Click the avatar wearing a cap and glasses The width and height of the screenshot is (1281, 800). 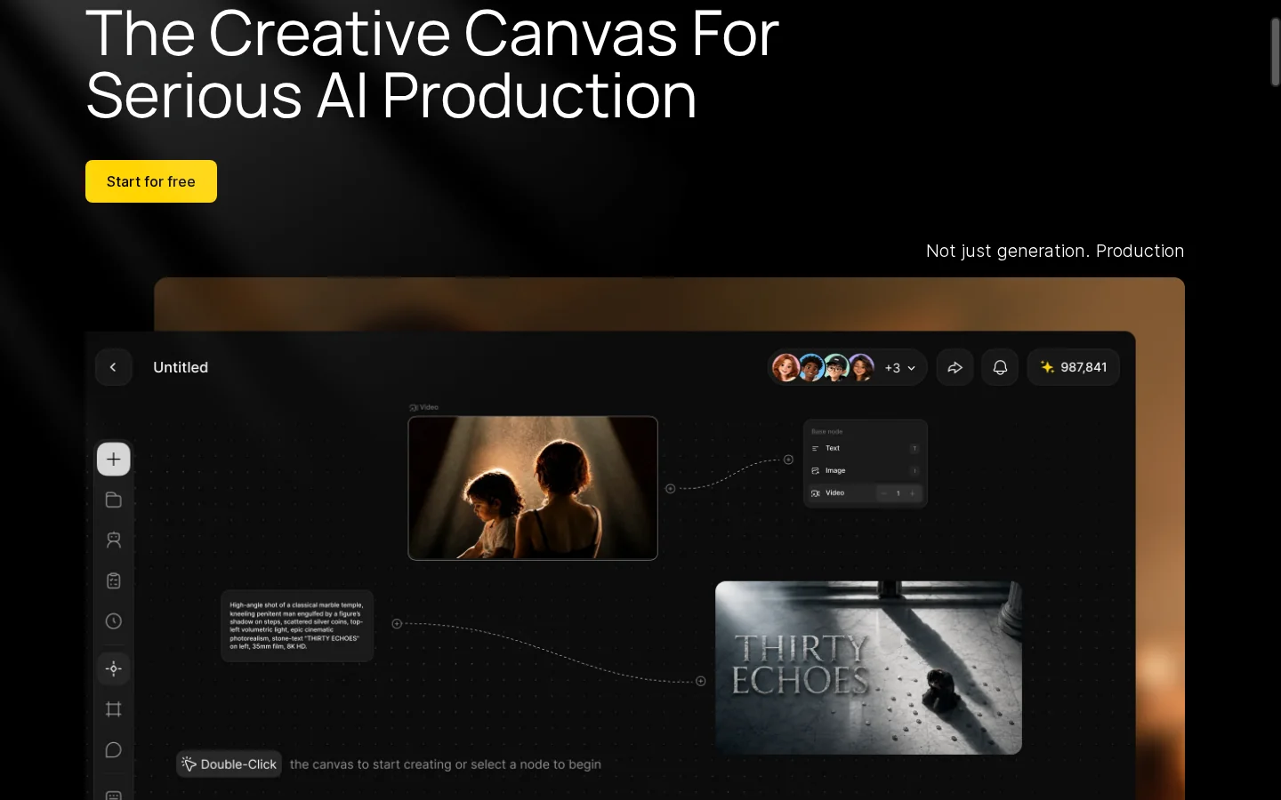(835, 367)
